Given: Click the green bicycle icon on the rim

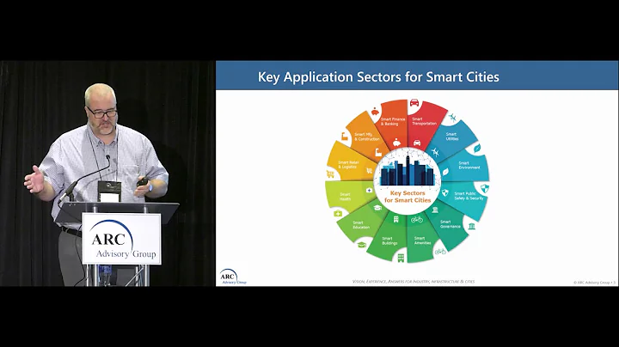Looking at the screenshot, I should 440,251.
